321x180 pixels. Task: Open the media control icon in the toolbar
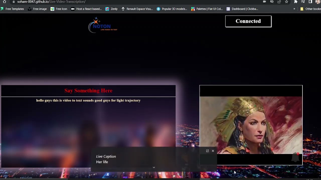tap(303, 1)
